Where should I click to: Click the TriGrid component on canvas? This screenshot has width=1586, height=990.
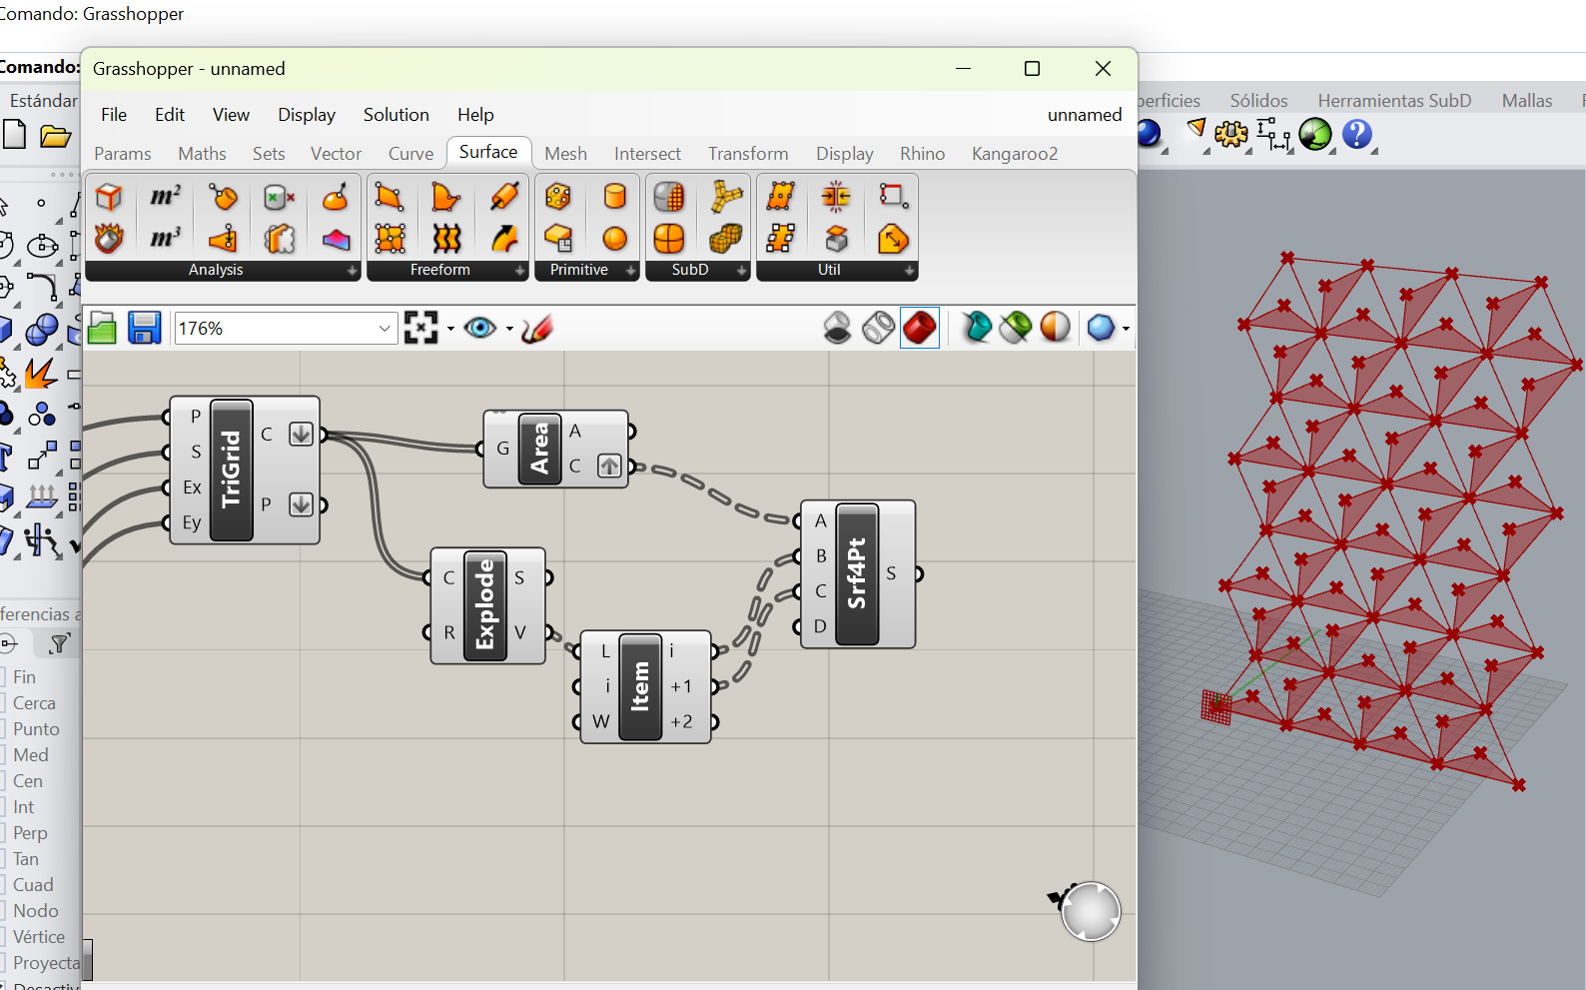(x=232, y=470)
